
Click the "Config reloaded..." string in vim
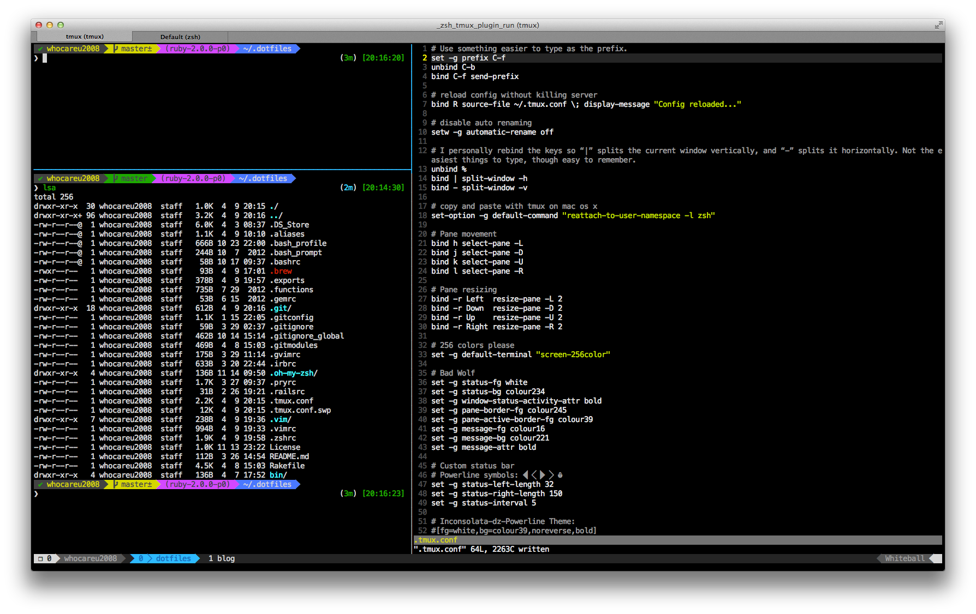click(x=698, y=104)
